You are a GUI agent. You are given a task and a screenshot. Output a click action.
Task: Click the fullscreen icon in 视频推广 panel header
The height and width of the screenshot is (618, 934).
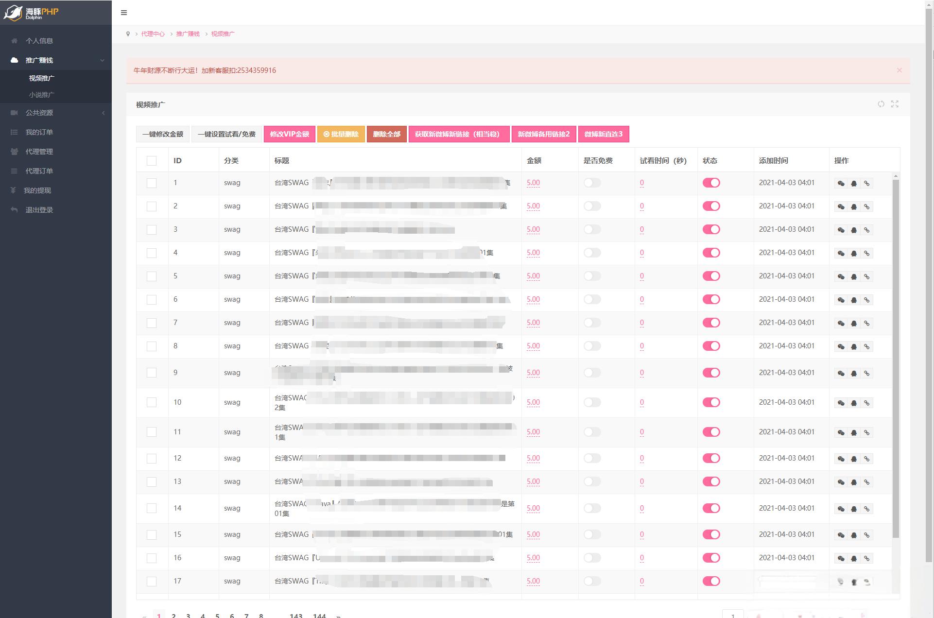895,104
